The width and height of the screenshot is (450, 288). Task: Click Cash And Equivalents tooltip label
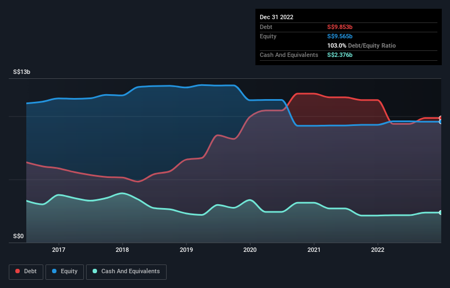[x=289, y=55]
